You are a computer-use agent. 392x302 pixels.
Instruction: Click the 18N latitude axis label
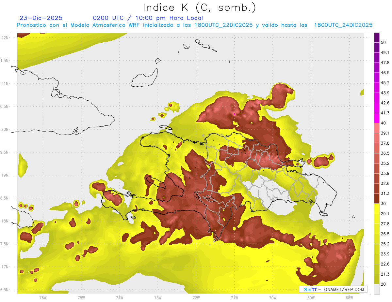point(5,221)
